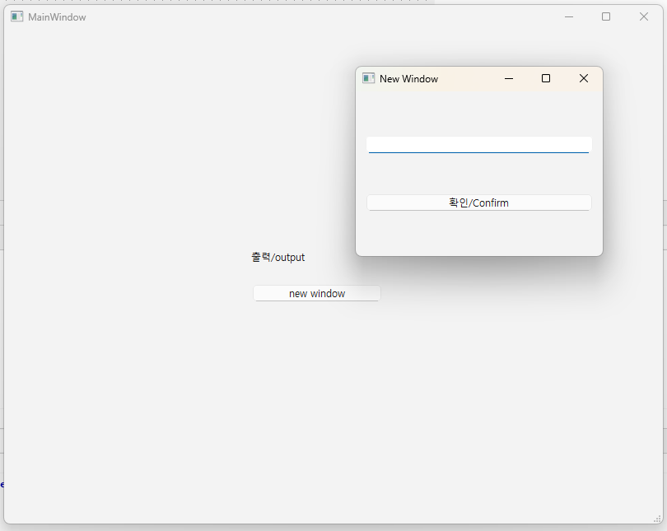This screenshot has width=667, height=531.
Task: Click the 'MainWindow' title text
Action: pyautogui.click(x=57, y=16)
